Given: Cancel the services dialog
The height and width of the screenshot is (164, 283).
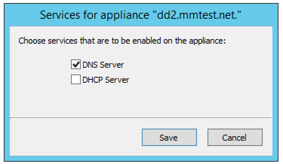Looking at the screenshot, I should coord(235,137).
